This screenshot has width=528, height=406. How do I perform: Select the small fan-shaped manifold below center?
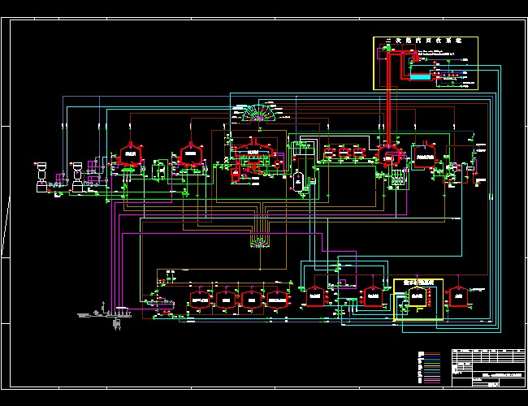coord(260,243)
